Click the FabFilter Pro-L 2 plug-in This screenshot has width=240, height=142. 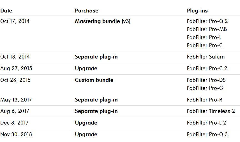(206, 123)
